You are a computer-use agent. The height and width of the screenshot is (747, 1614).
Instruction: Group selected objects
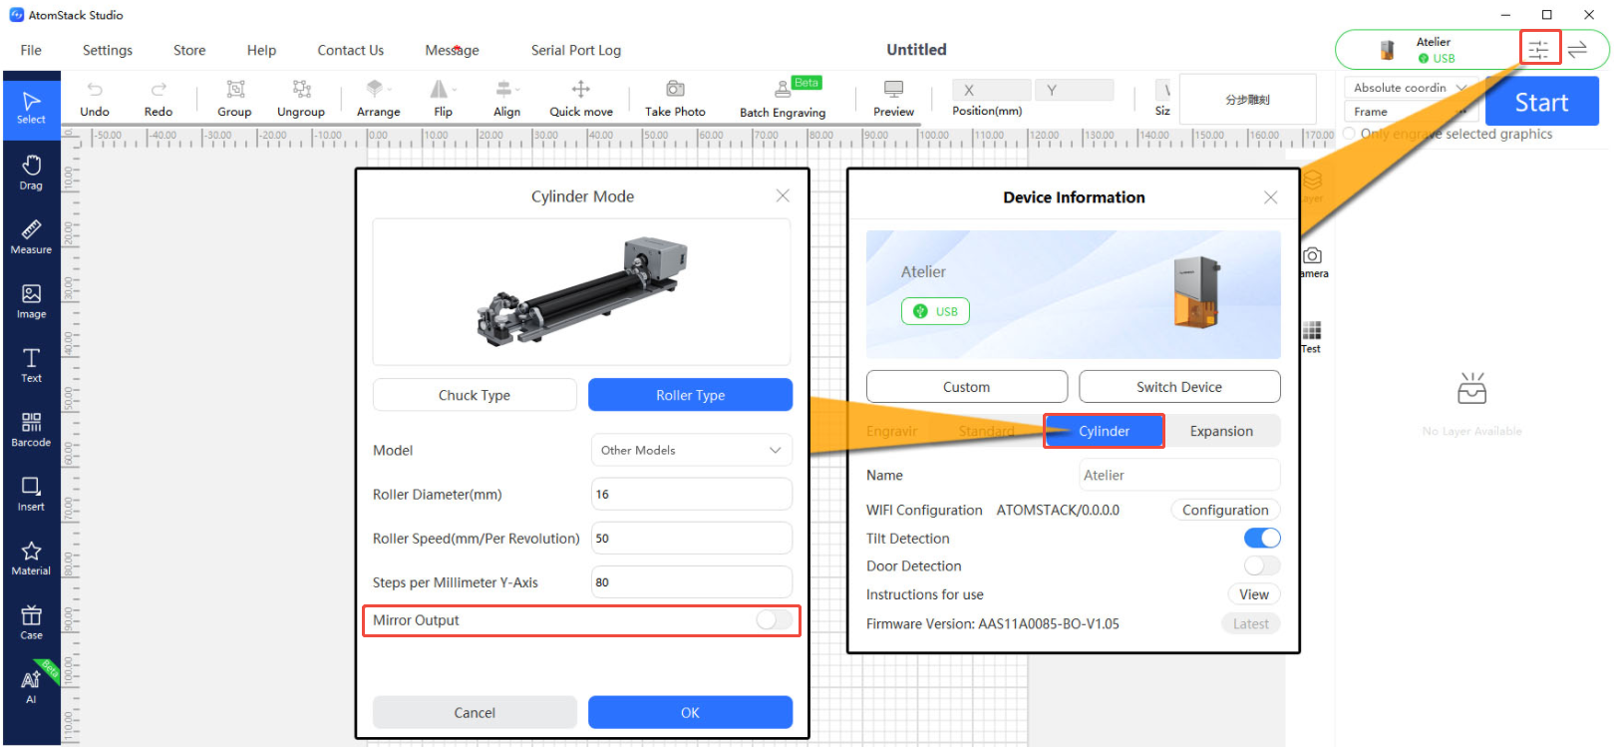pos(234,99)
